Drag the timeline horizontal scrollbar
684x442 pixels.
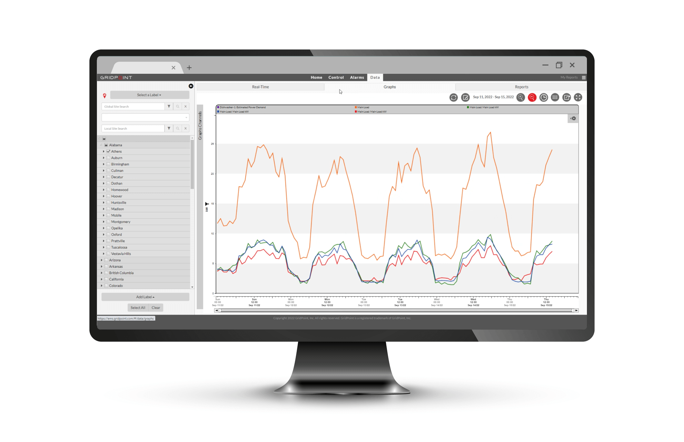(x=394, y=311)
